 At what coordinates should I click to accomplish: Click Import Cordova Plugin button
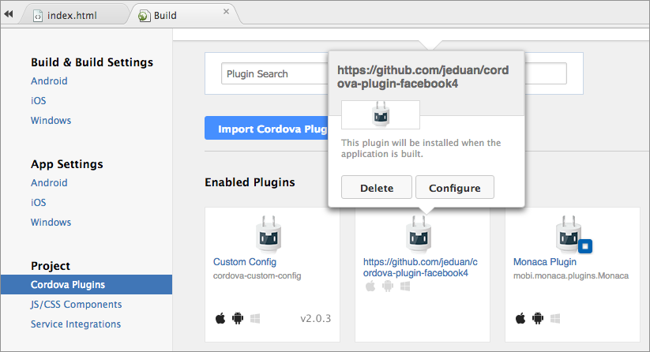pos(266,129)
